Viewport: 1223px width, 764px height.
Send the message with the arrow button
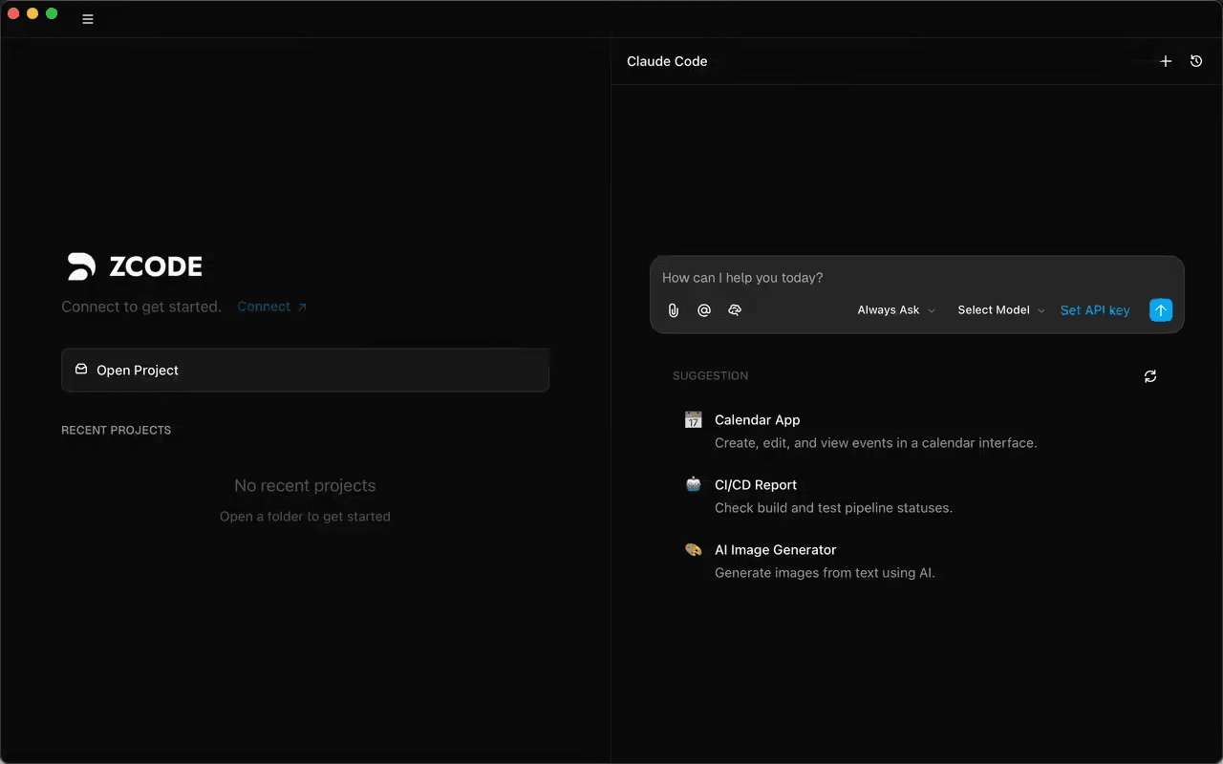[1160, 309]
